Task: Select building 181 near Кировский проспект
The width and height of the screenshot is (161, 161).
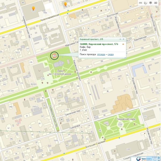Action: pyautogui.click(x=102, y=61)
